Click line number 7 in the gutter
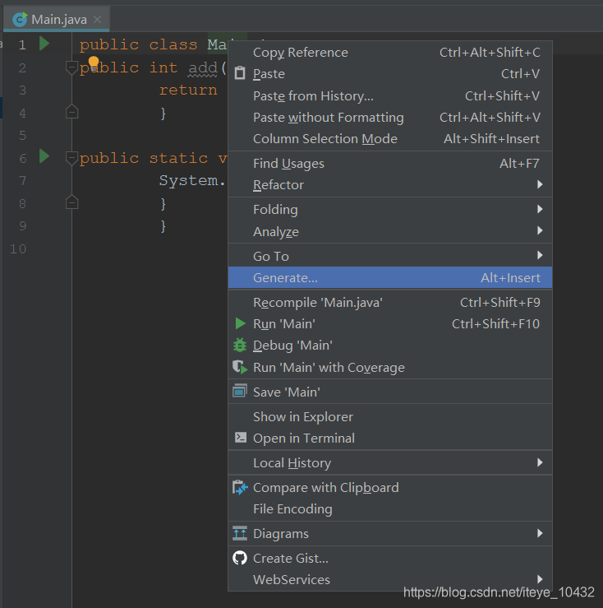This screenshot has width=603, height=608. click(x=22, y=181)
